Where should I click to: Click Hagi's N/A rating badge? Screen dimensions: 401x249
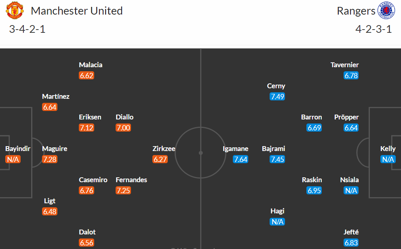[277, 222]
